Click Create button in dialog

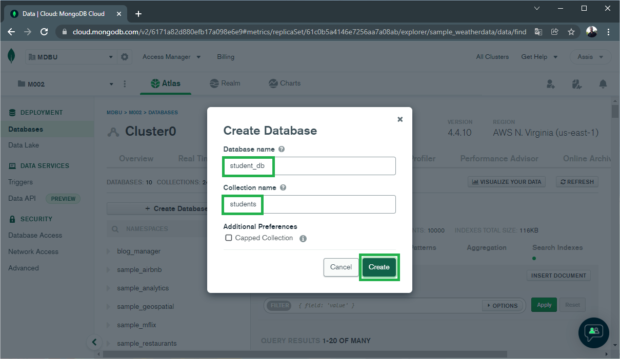379,267
